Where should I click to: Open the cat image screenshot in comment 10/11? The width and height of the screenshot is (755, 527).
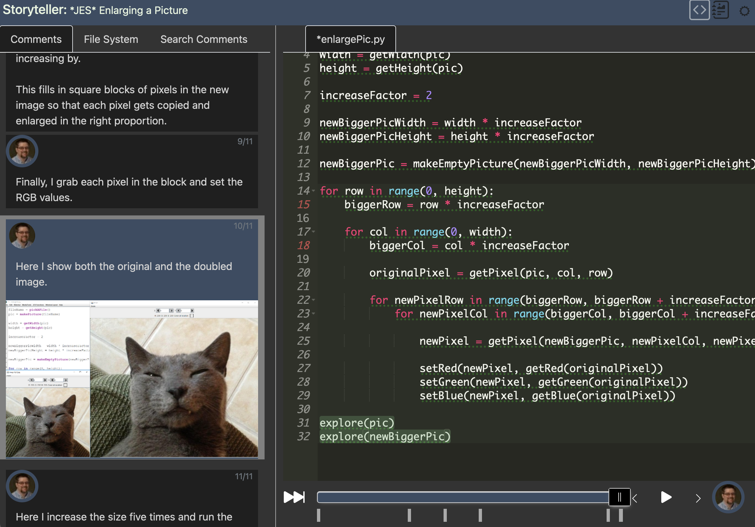(x=132, y=378)
